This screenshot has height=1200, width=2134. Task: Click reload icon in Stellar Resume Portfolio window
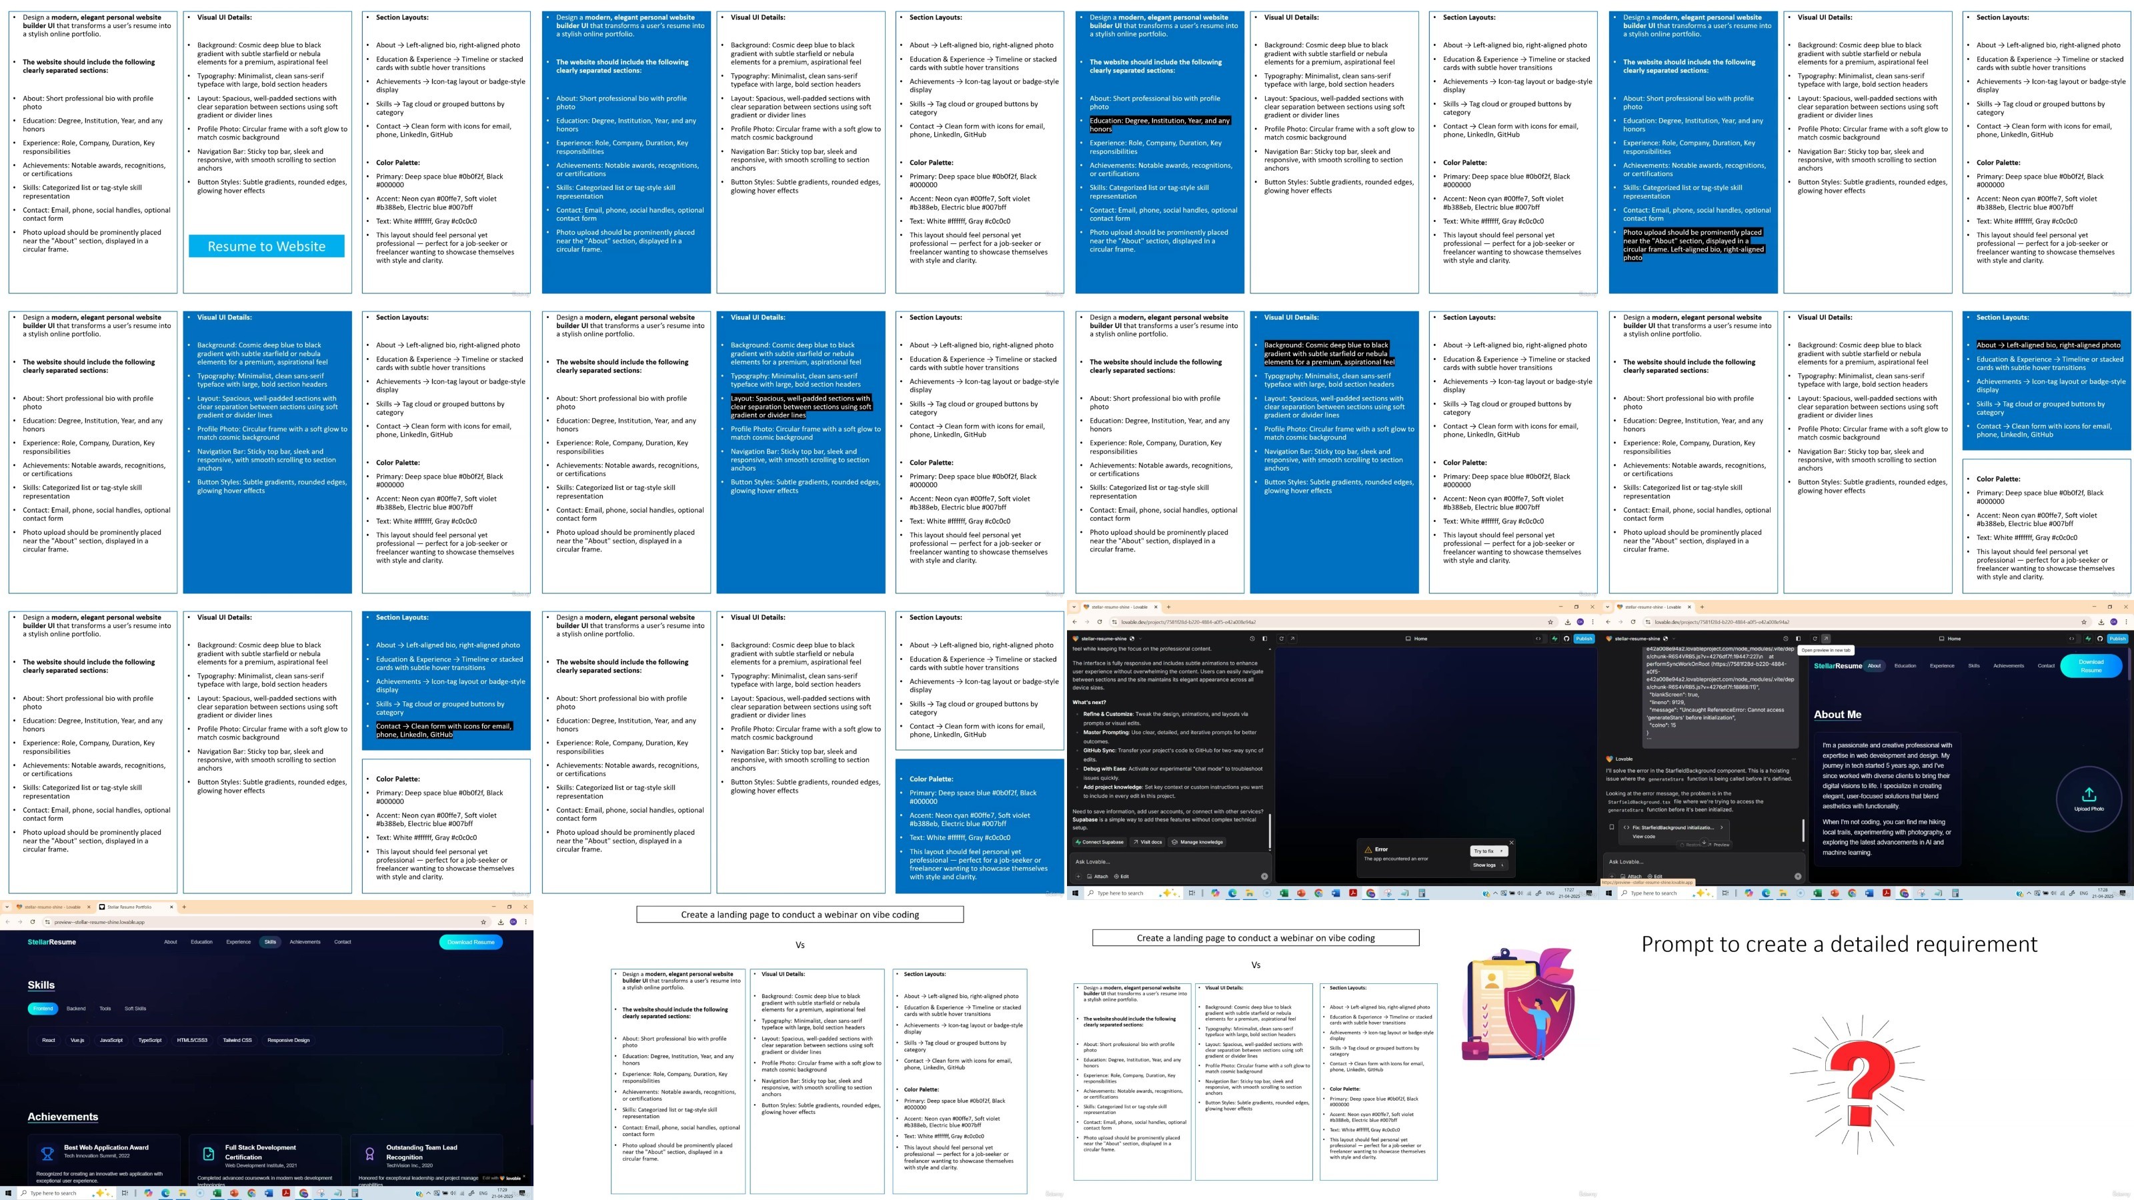click(x=32, y=923)
